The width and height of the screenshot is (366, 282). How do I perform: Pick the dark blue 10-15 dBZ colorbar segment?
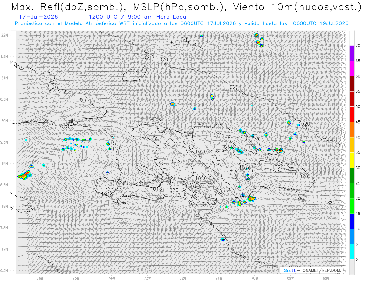pyautogui.click(x=352, y=221)
